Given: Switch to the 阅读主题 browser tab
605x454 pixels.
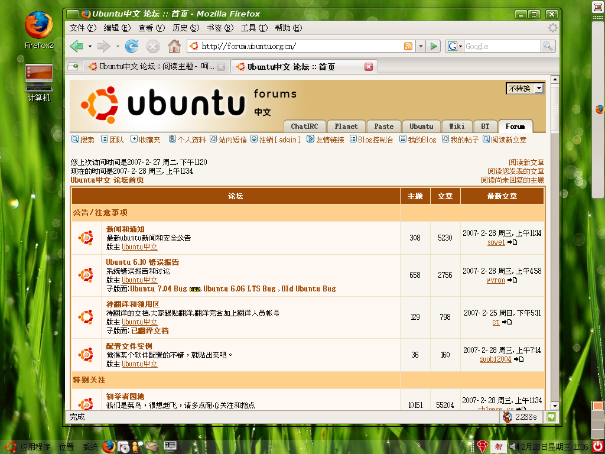Looking at the screenshot, I should pos(155,67).
